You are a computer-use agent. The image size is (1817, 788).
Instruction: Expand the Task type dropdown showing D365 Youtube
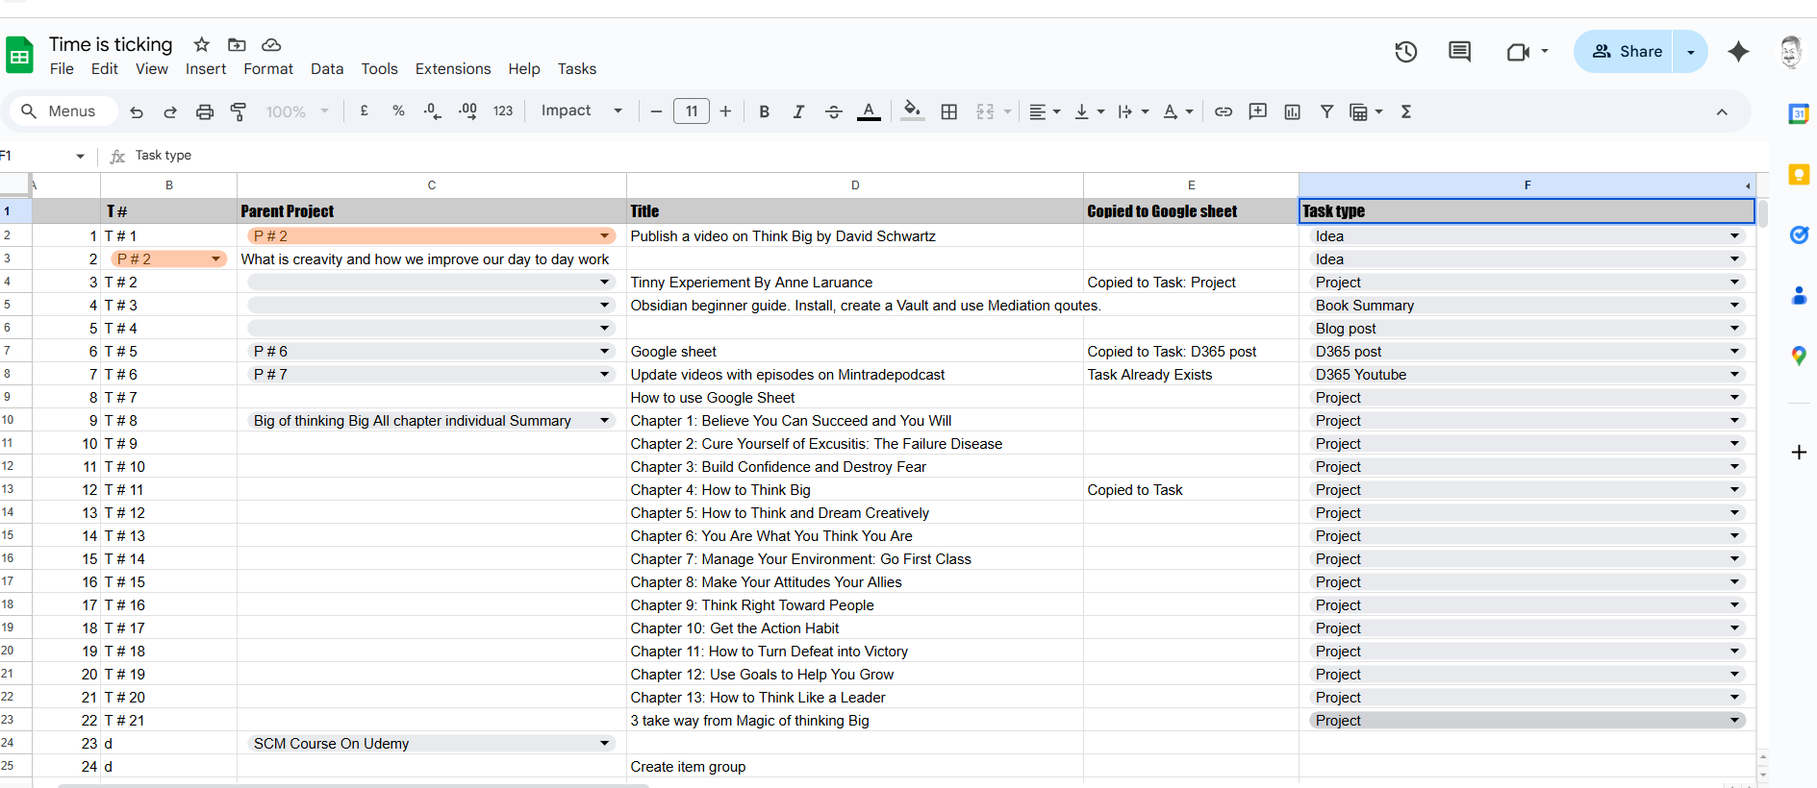tap(1734, 375)
